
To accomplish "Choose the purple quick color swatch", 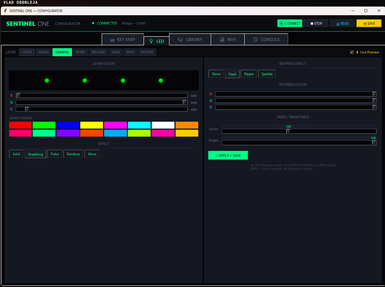I will [x=68, y=133].
